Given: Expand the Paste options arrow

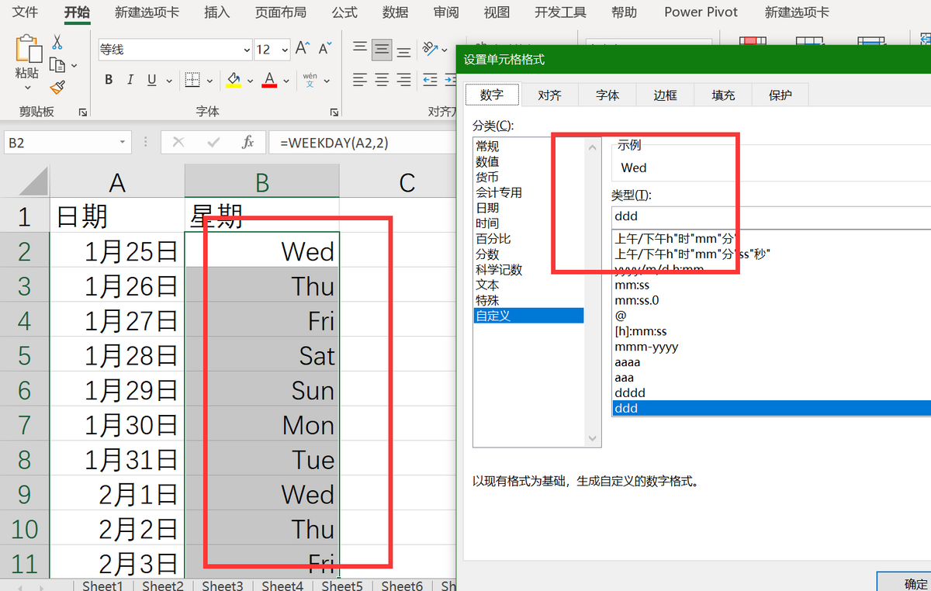Looking at the screenshot, I should coord(27,88).
